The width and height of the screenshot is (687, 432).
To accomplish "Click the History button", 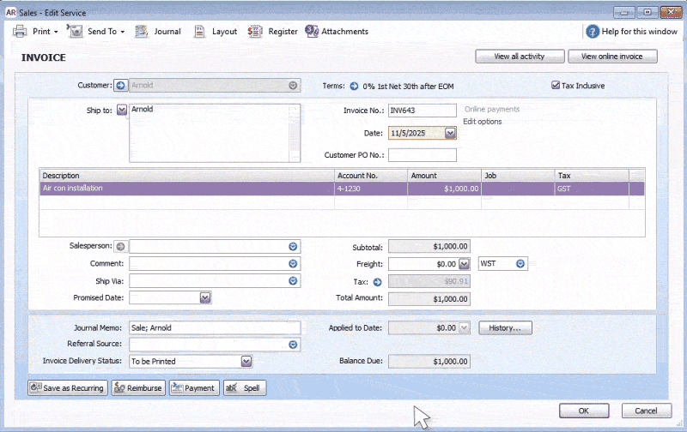I will coord(505,328).
